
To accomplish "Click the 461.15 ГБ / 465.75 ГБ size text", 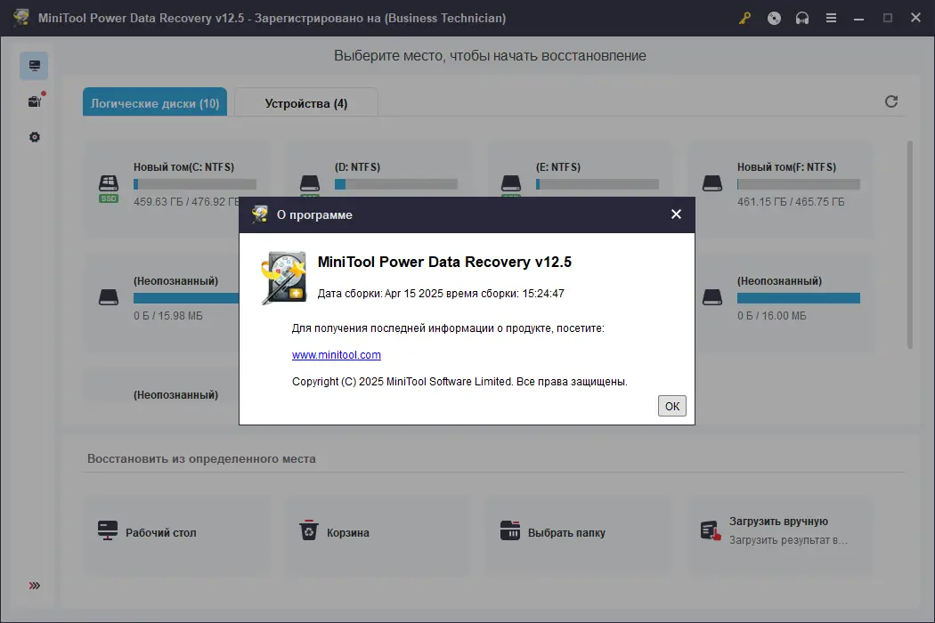I will tap(791, 201).
